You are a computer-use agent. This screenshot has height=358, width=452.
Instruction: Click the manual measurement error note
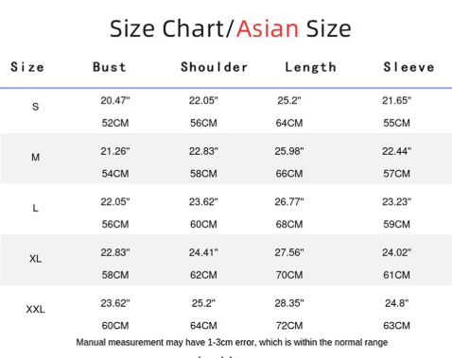[232, 342]
